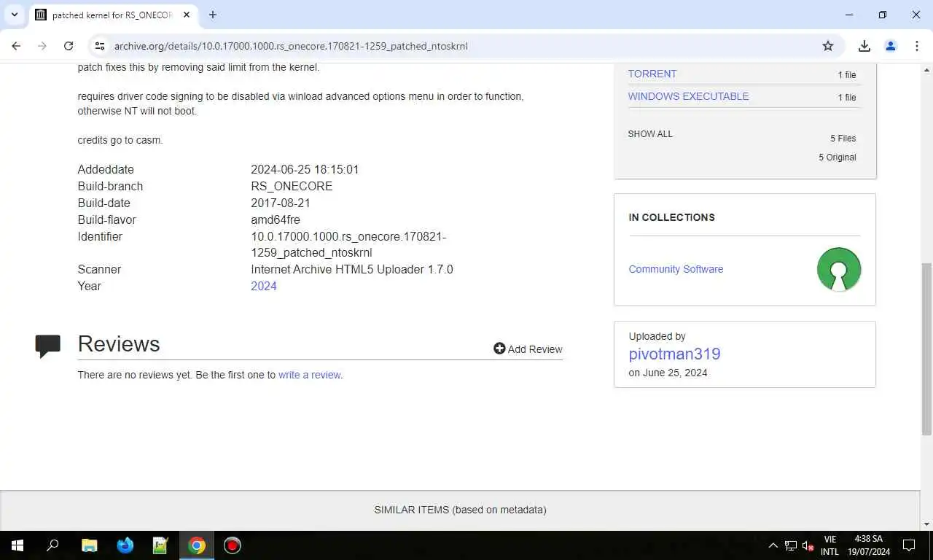Restore down the Chrome window
Viewport: 933px width, 560px height.
883,15
